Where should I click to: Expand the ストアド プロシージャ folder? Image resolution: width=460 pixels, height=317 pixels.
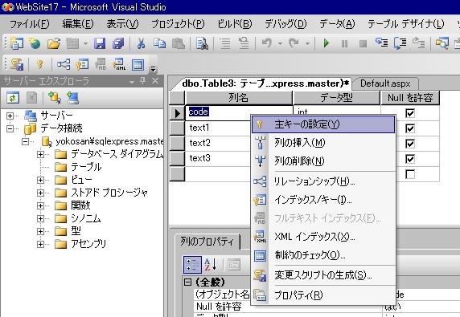coord(40,193)
